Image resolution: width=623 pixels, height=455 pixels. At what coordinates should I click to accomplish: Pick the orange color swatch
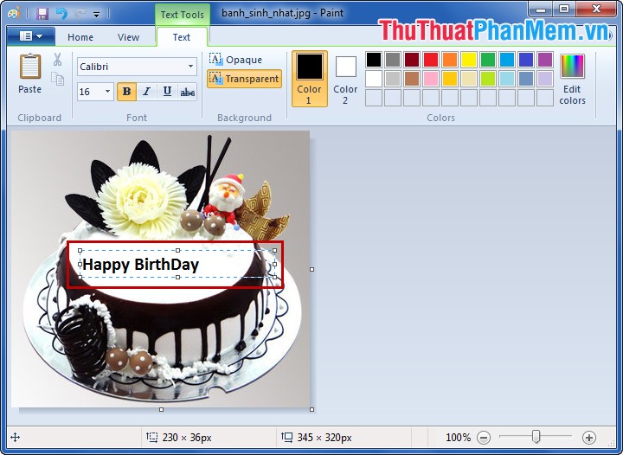[x=450, y=60]
